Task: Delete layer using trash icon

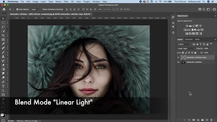Action: click(x=211, y=120)
